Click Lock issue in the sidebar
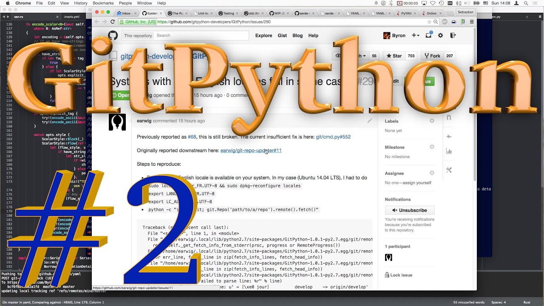The width and height of the screenshot is (544, 306). 398,275
